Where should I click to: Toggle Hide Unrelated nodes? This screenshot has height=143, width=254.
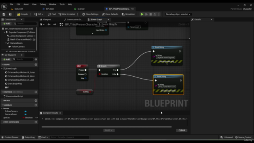click(x=67, y=14)
